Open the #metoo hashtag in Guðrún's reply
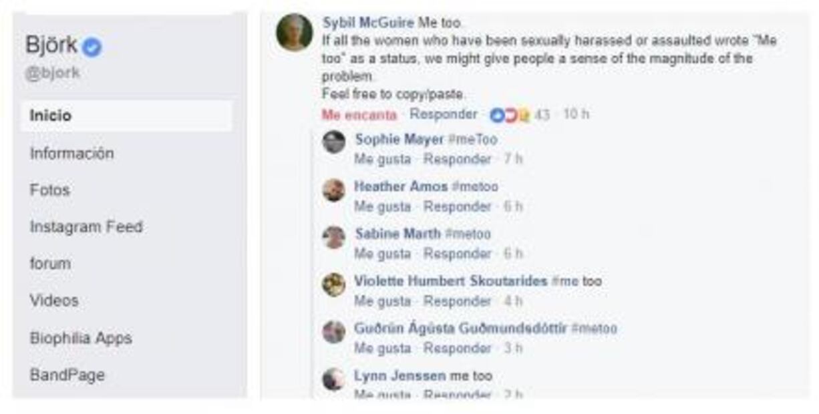The width and height of the screenshot is (819, 414). (595, 329)
